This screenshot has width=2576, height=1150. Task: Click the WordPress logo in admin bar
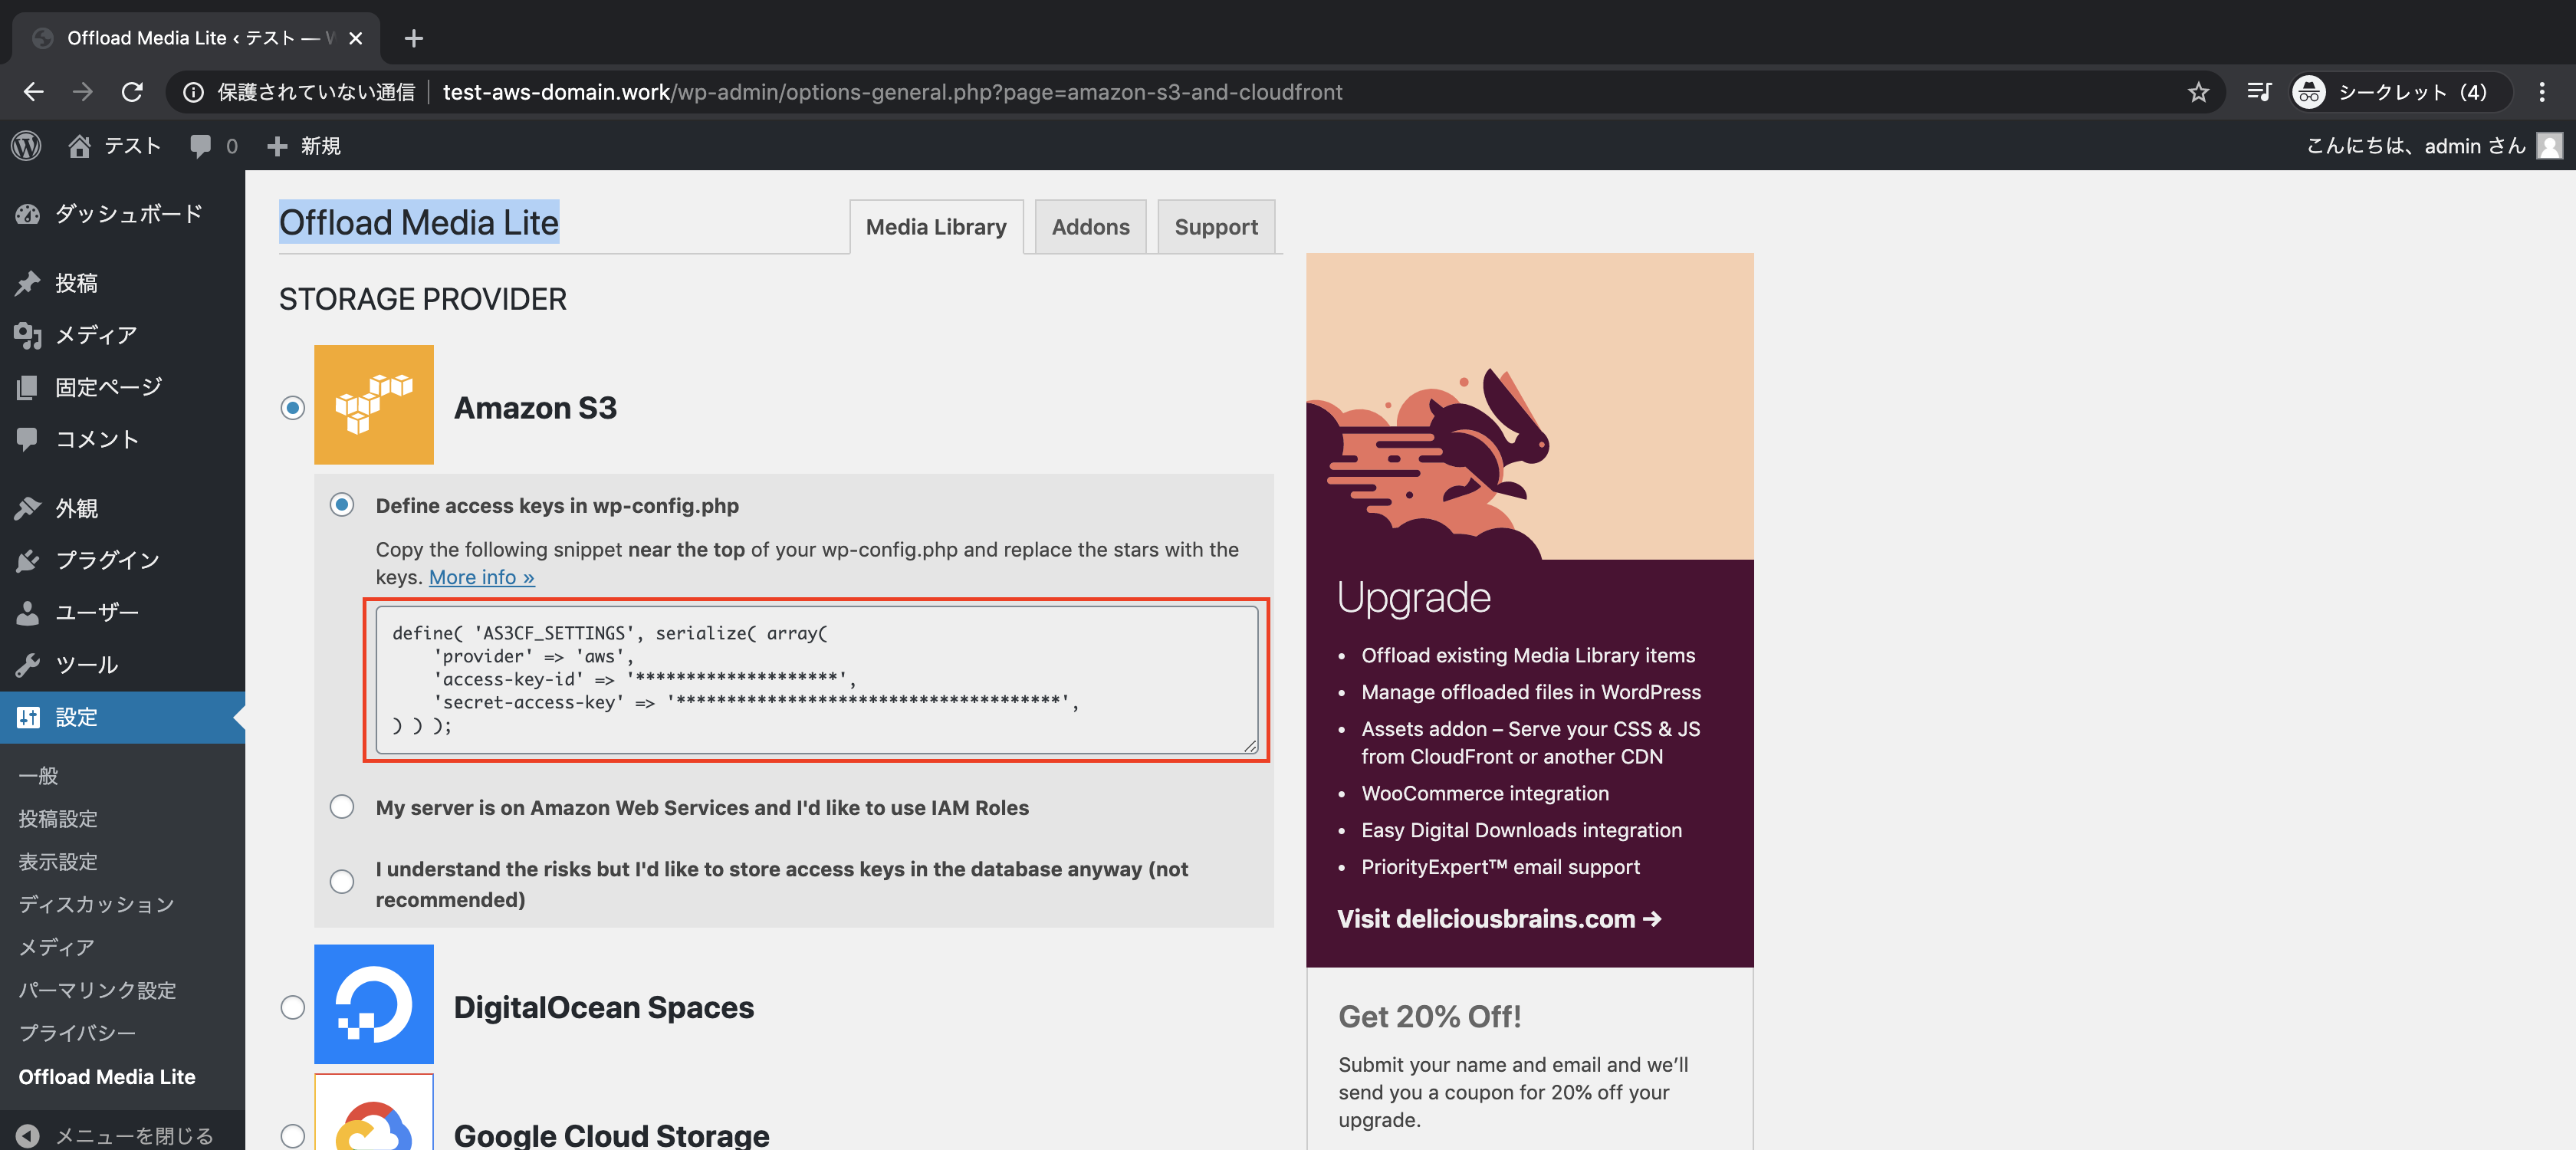click(x=27, y=146)
